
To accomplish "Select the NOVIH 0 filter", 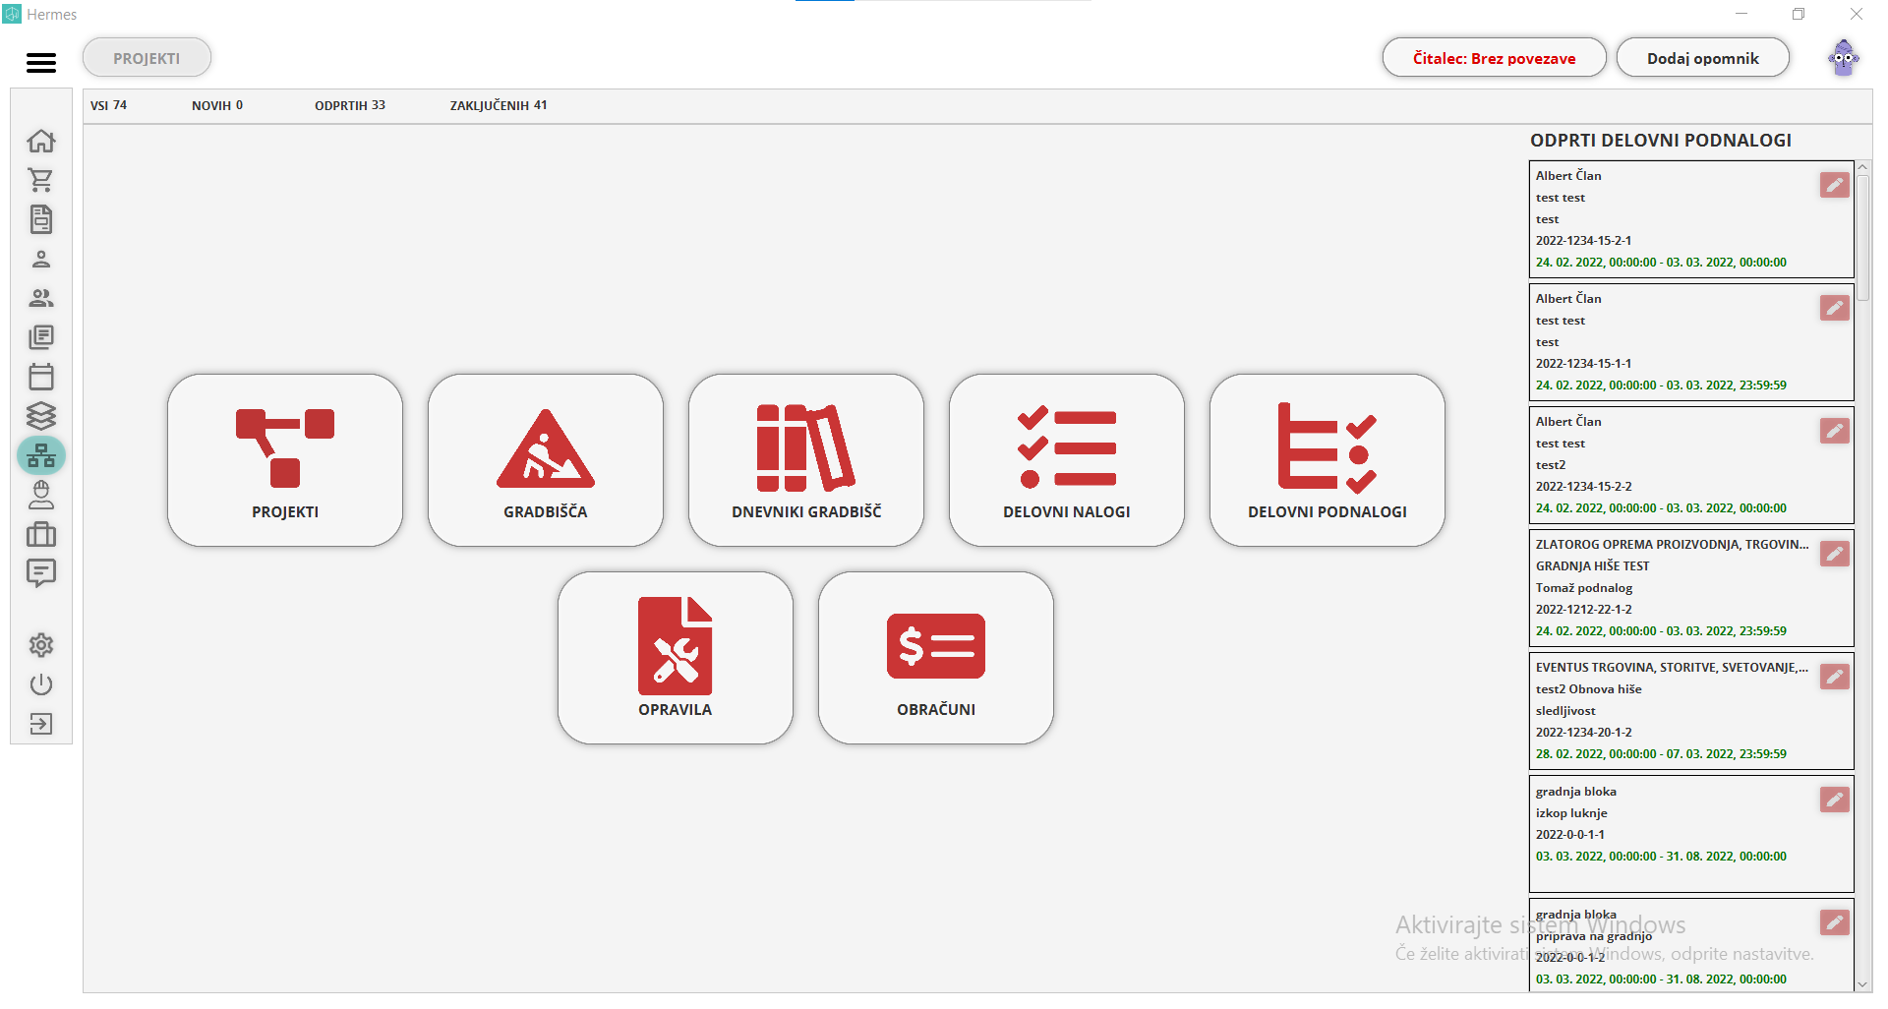I will click(217, 105).
